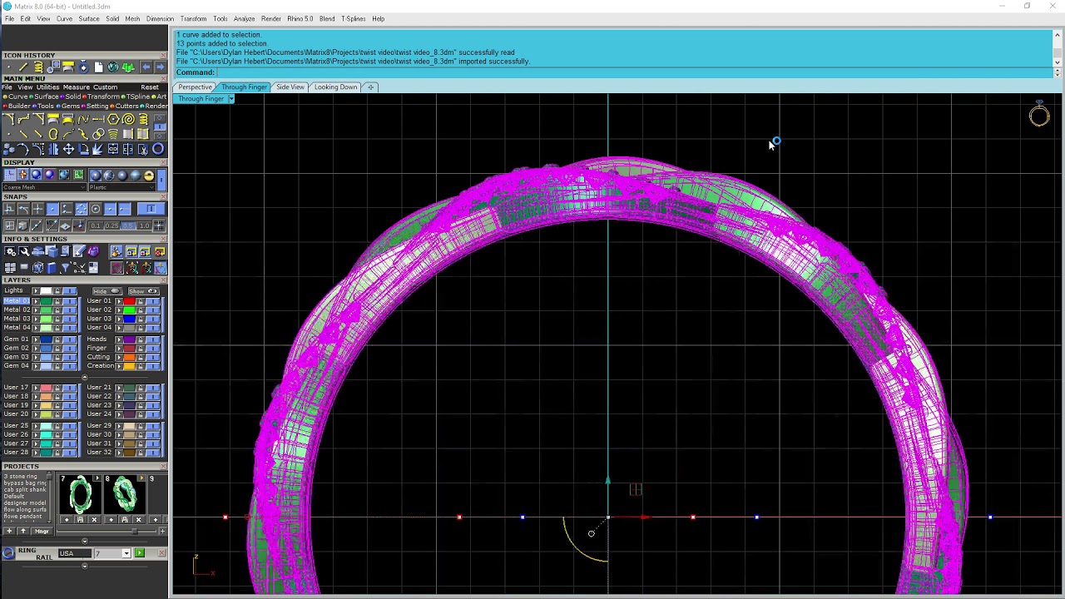Click the funnel filter icon

pyautogui.click(x=66, y=267)
